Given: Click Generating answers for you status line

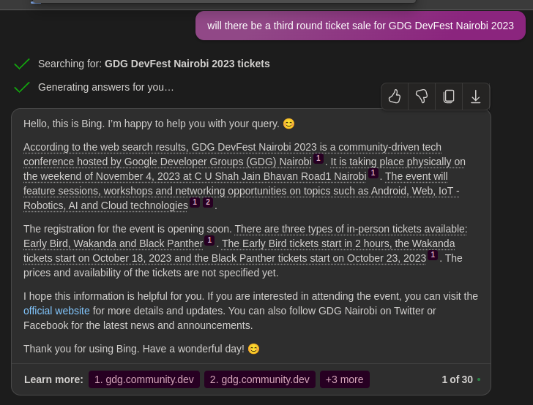Looking at the screenshot, I should [x=105, y=87].
